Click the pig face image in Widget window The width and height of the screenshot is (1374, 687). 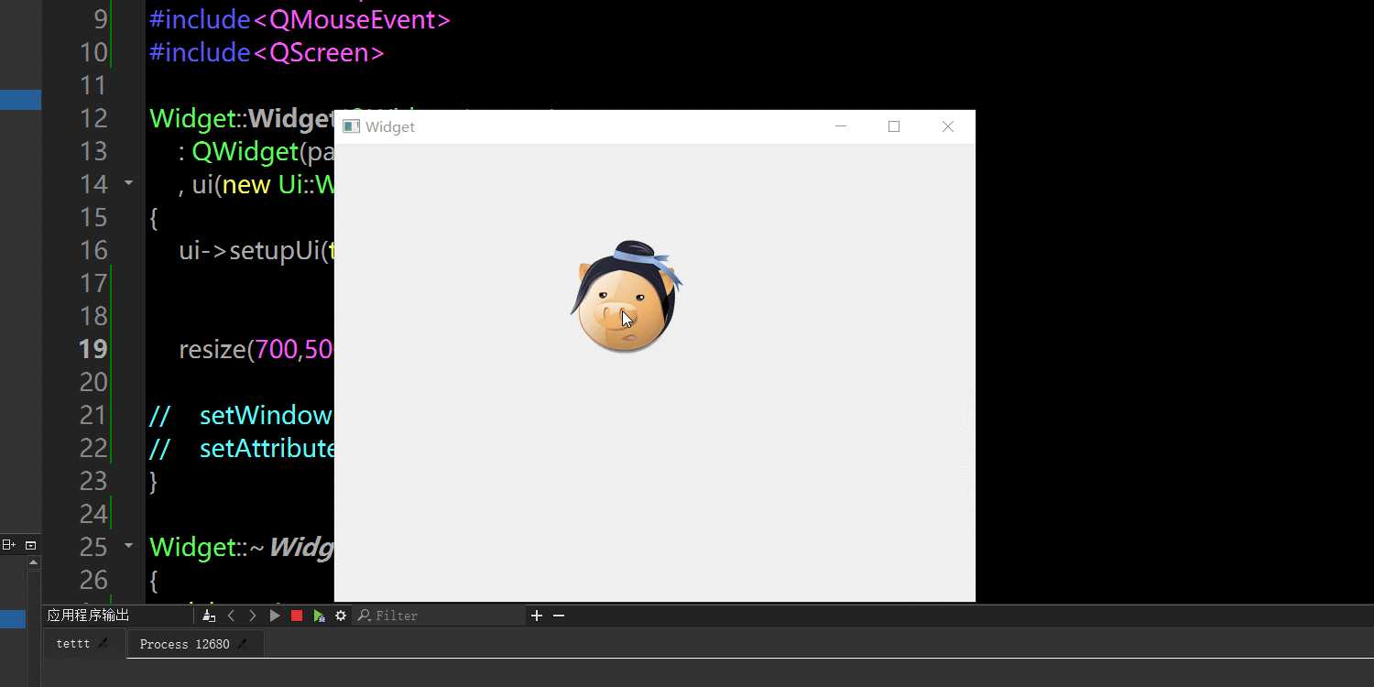[x=627, y=297]
